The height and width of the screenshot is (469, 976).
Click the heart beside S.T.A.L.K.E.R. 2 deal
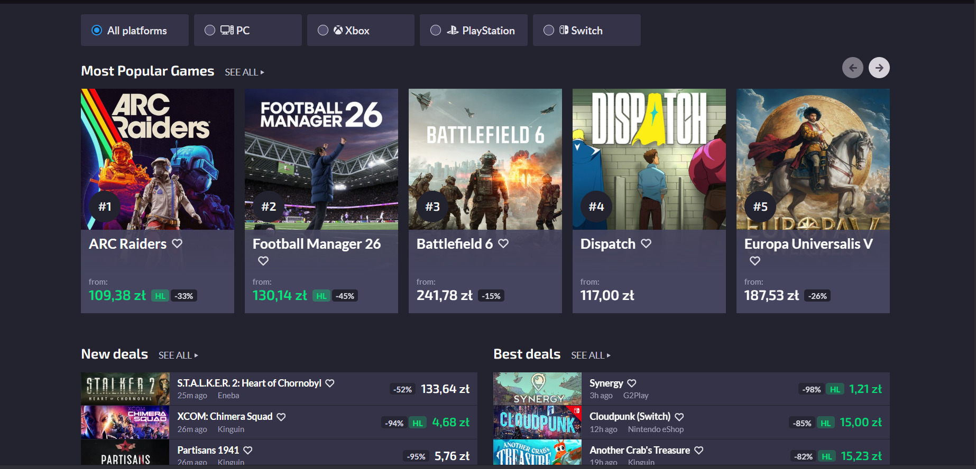coord(330,383)
